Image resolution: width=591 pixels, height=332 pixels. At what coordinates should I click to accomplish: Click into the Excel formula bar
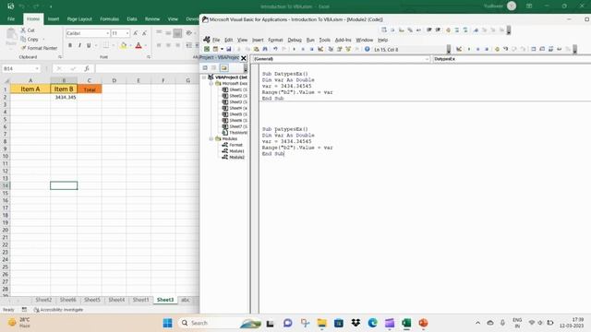[147, 68]
